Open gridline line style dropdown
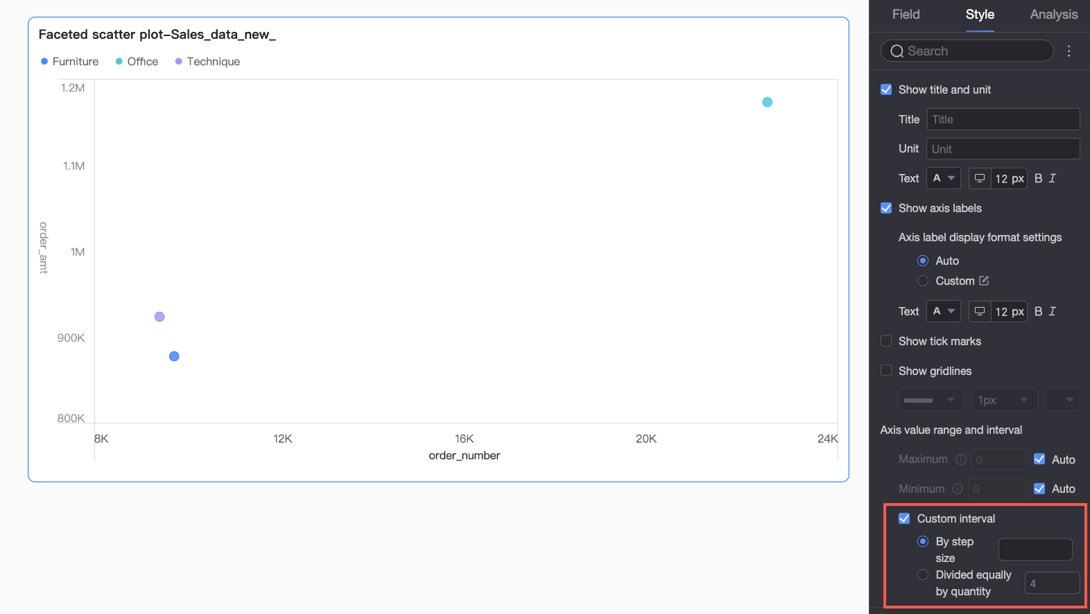Viewport: 1090px width, 614px height. 931,400
